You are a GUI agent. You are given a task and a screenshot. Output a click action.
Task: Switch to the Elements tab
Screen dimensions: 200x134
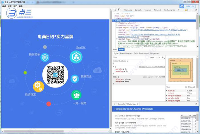(x=128, y=10)
